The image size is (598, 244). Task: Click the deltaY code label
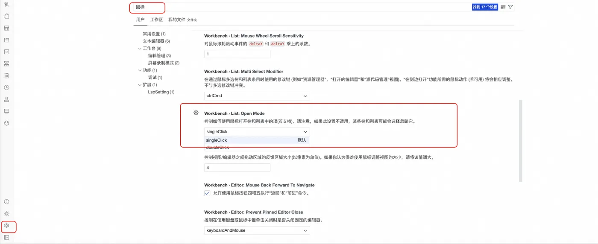click(x=278, y=44)
